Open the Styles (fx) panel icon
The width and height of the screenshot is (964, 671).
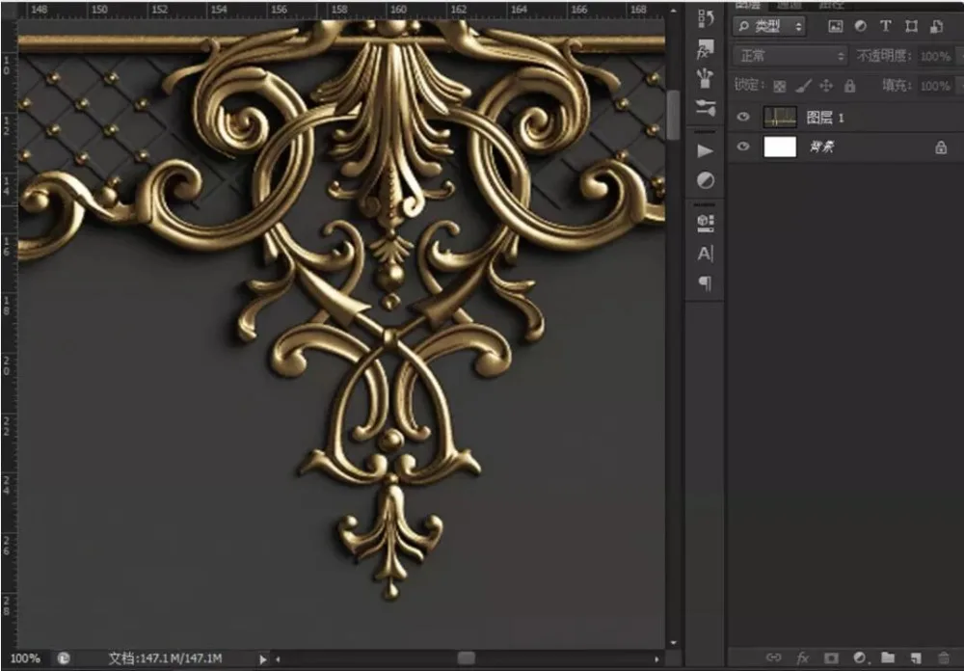706,49
